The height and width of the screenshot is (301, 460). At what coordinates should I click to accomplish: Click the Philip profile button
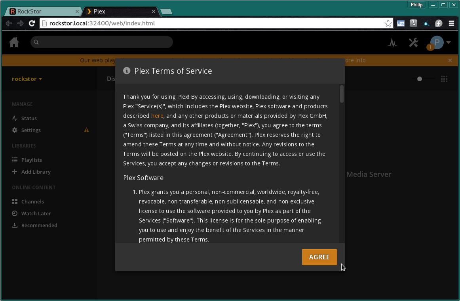tap(416, 5)
